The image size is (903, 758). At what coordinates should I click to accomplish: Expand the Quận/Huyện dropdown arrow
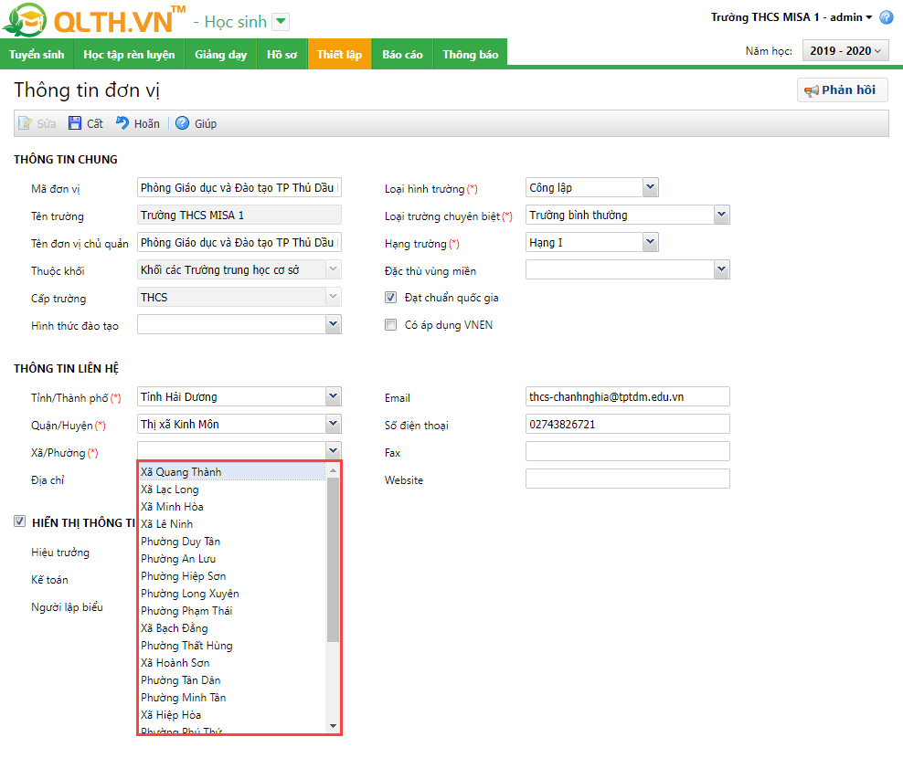click(333, 424)
